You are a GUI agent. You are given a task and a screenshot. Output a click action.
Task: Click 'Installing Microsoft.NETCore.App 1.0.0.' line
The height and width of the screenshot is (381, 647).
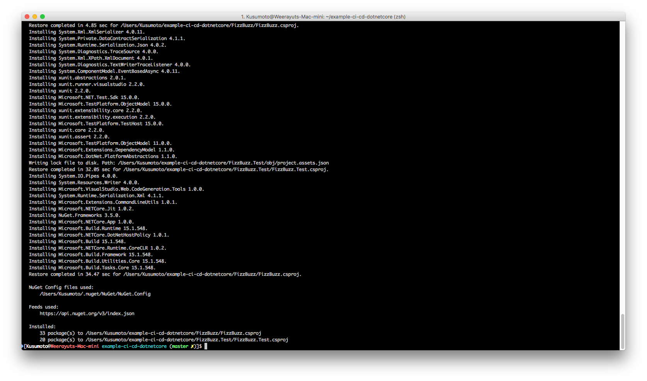click(81, 222)
